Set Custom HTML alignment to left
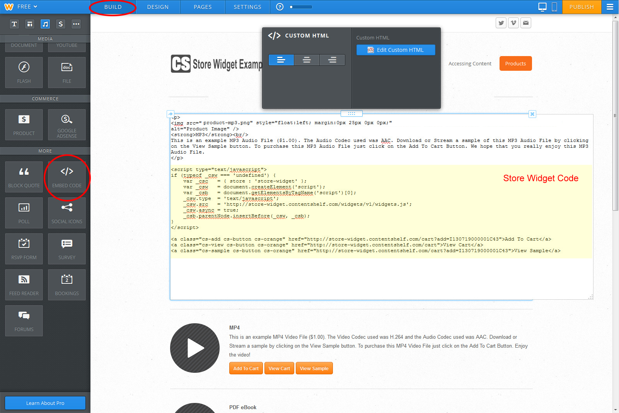This screenshot has width=619, height=413. click(281, 60)
